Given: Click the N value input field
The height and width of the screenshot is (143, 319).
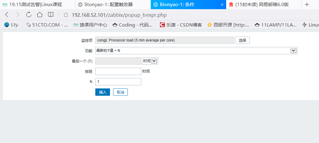Looking at the screenshot, I should 118,82.
